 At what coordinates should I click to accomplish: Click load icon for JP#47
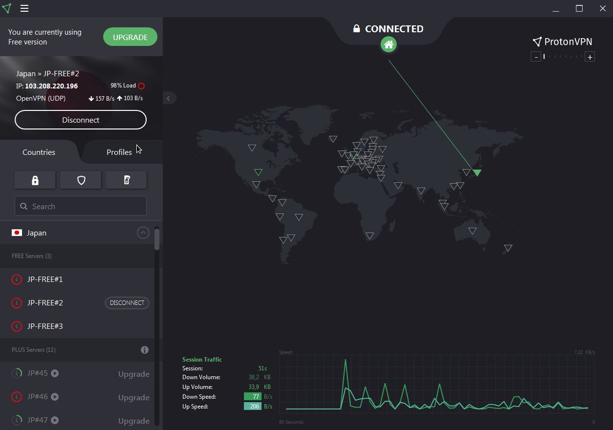click(17, 420)
